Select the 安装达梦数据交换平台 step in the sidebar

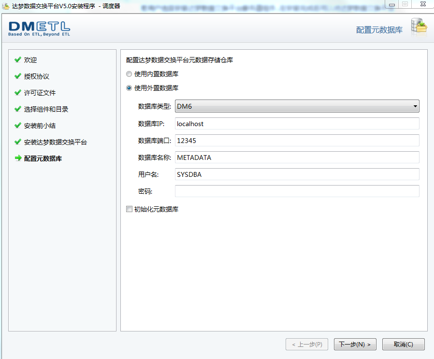tap(56, 142)
